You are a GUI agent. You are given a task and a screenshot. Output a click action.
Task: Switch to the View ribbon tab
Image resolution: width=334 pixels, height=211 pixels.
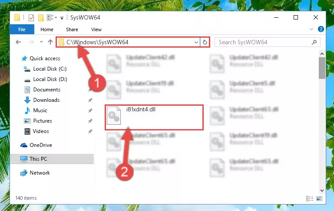(96, 29)
